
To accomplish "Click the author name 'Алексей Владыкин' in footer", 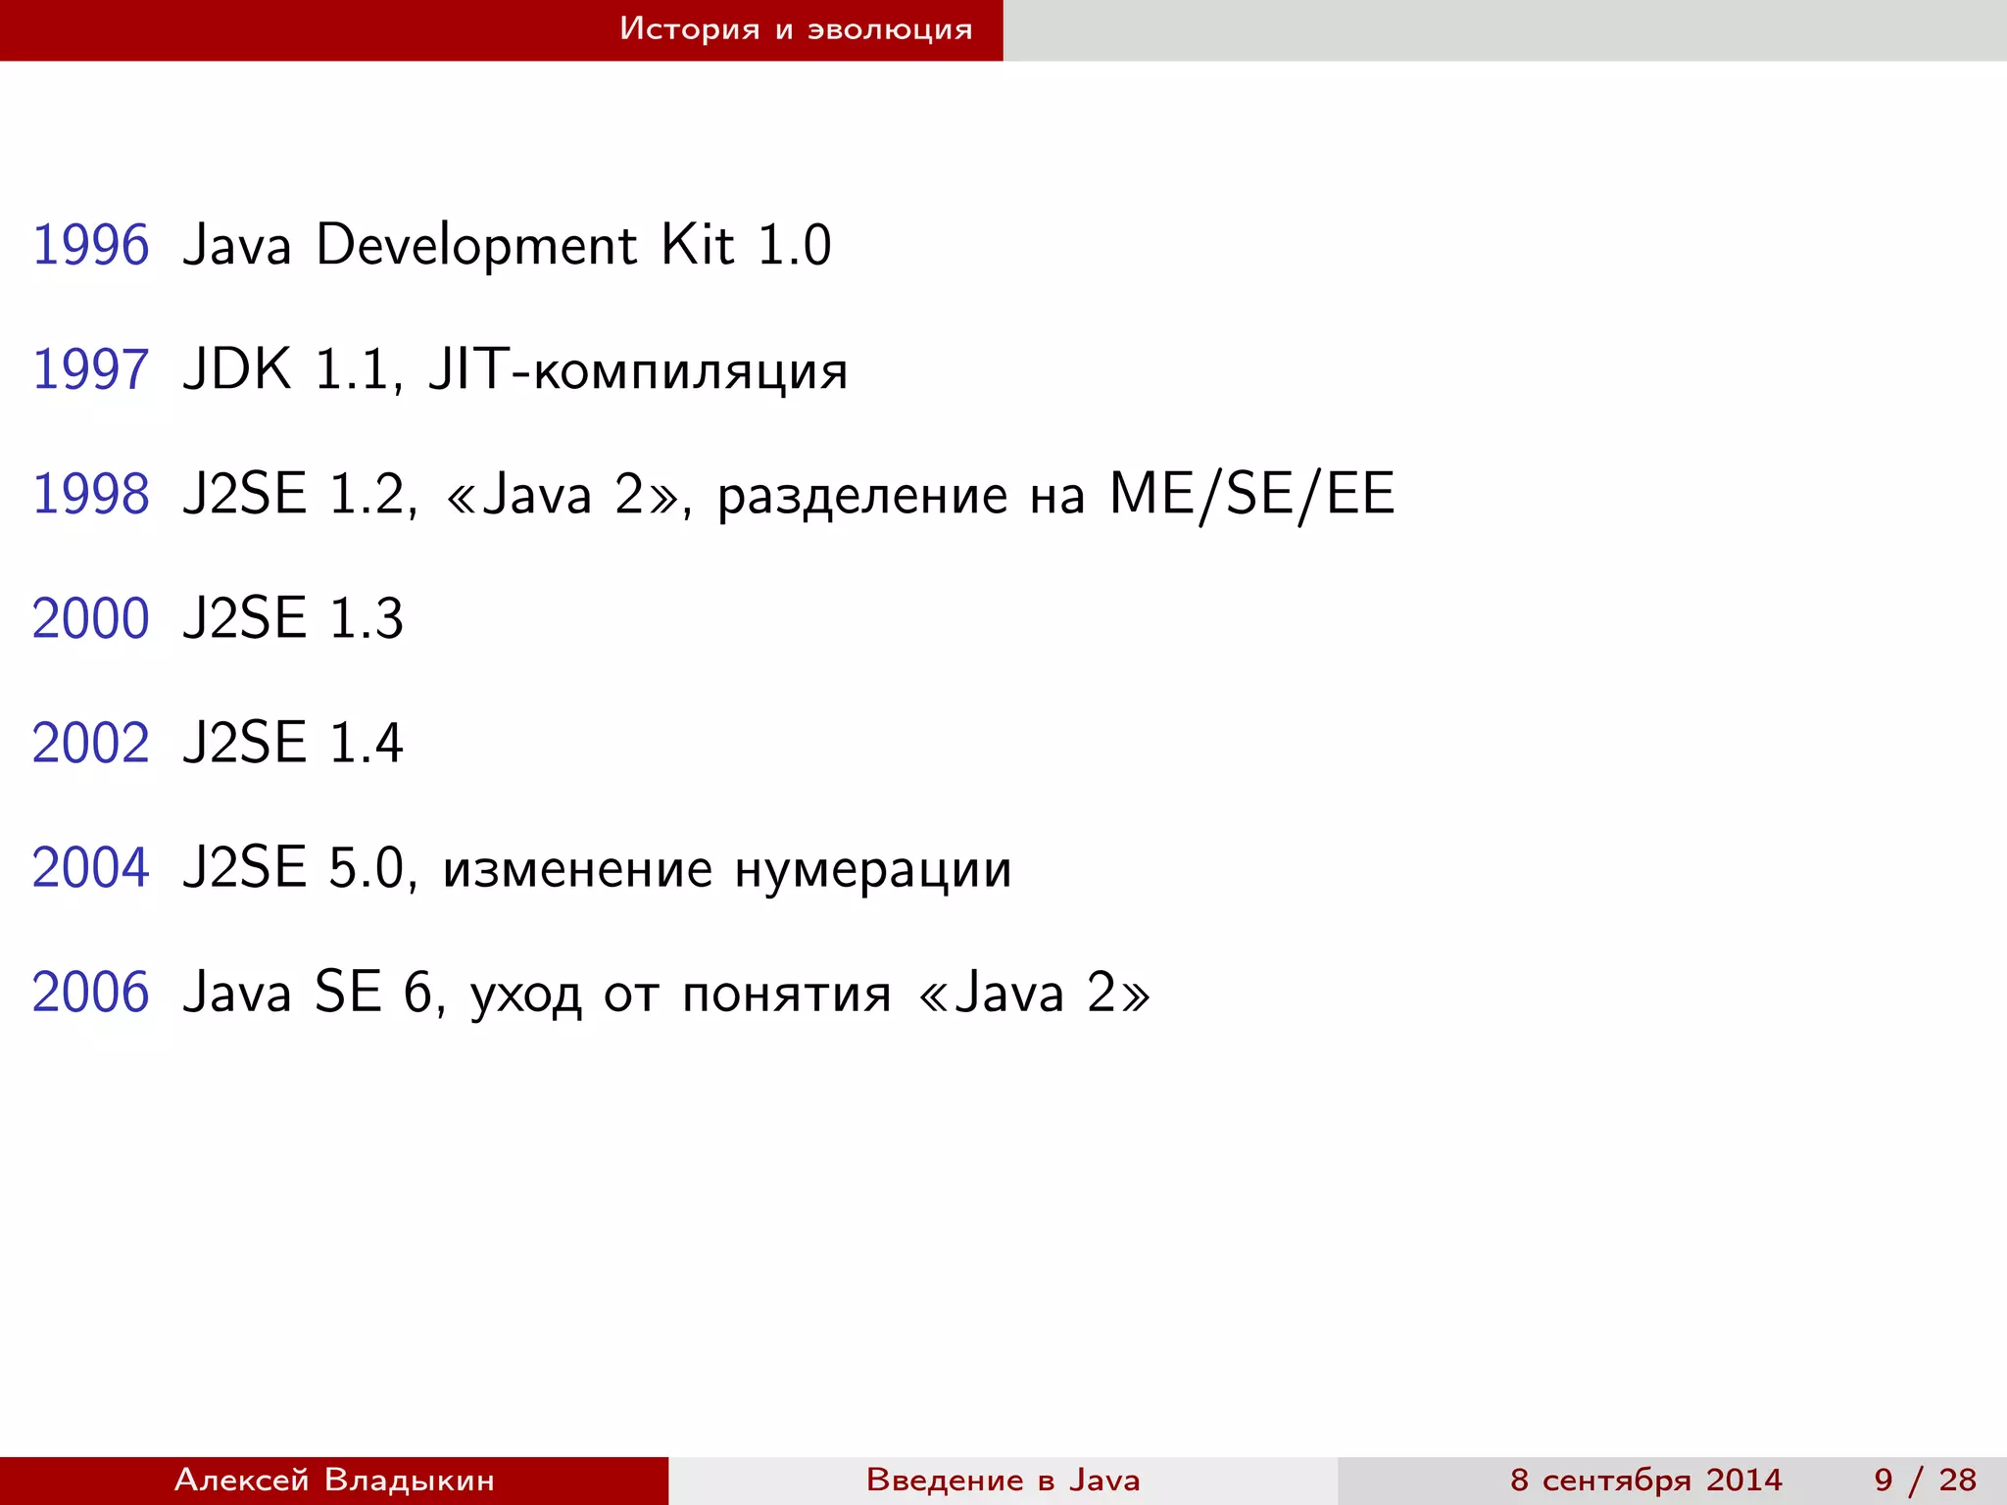I will tap(334, 1480).
